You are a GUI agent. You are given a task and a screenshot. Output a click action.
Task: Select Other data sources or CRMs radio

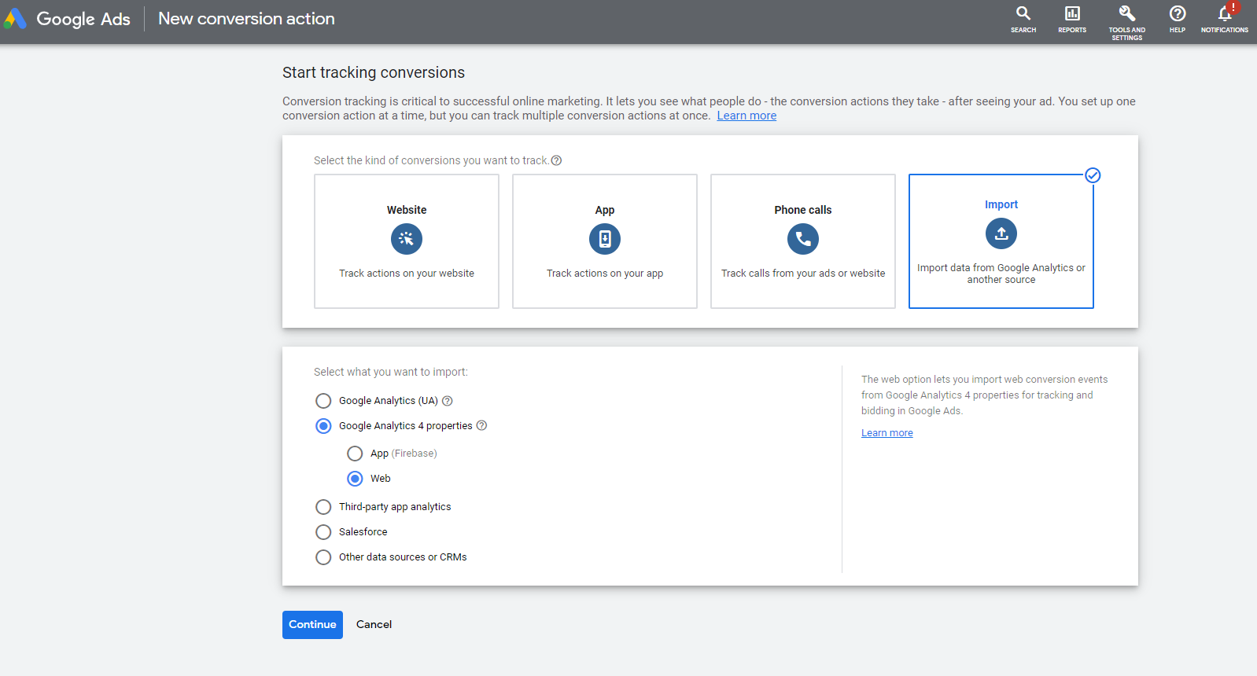pyautogui.click(x=323, y=557)
